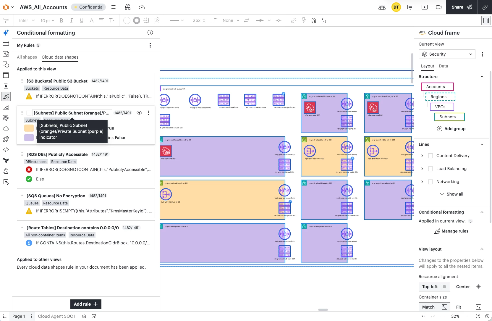Click Add group under Structure
The image size is (492, 321).
pyautogui.click(x=451, y=129)
